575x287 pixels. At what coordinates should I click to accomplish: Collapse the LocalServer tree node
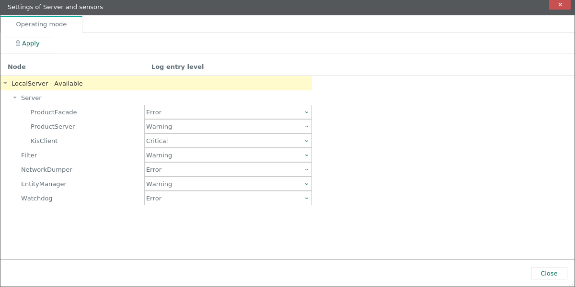(x=5, y=83)
